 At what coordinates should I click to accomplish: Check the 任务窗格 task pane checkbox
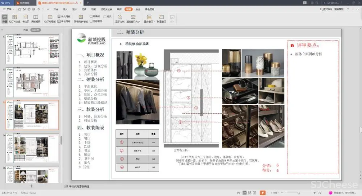(91, 21)
